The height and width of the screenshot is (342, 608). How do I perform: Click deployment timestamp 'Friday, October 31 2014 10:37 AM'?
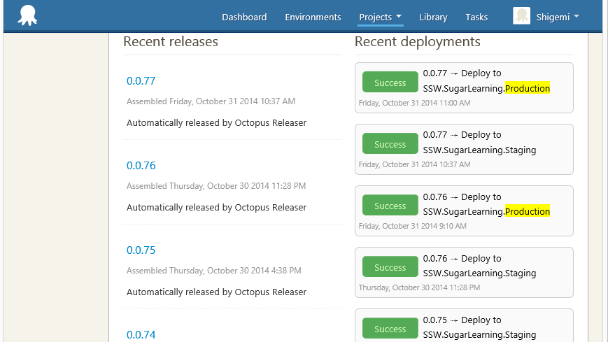(x=414, y=164)
